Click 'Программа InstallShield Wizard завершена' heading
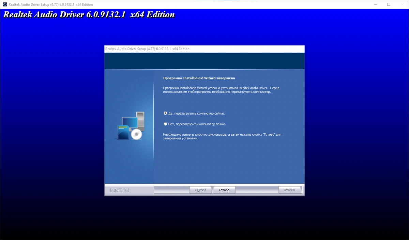This screenshot has width=409, height=240. pos(199,78)
